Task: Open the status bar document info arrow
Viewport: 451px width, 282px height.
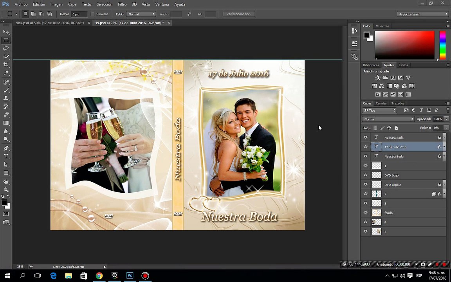Action: (x=105, y=267)
